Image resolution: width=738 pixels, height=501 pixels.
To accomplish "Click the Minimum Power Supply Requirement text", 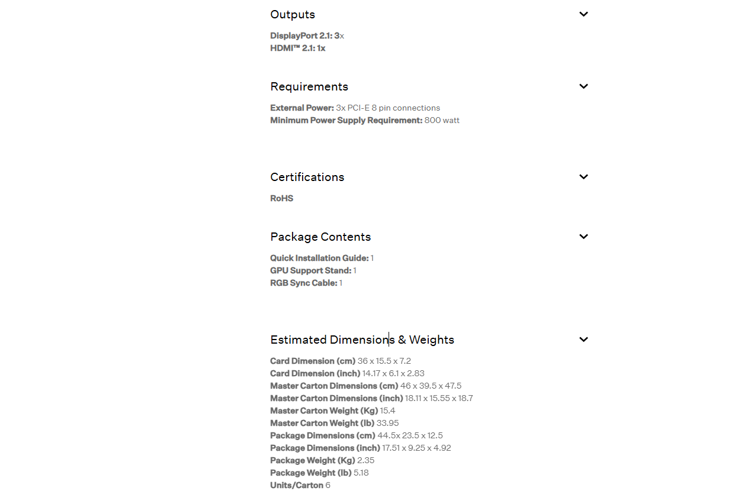I will (364, 121).
